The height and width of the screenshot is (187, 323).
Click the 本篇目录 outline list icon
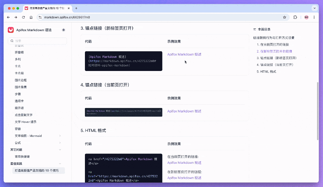click(x=255, y=30)
